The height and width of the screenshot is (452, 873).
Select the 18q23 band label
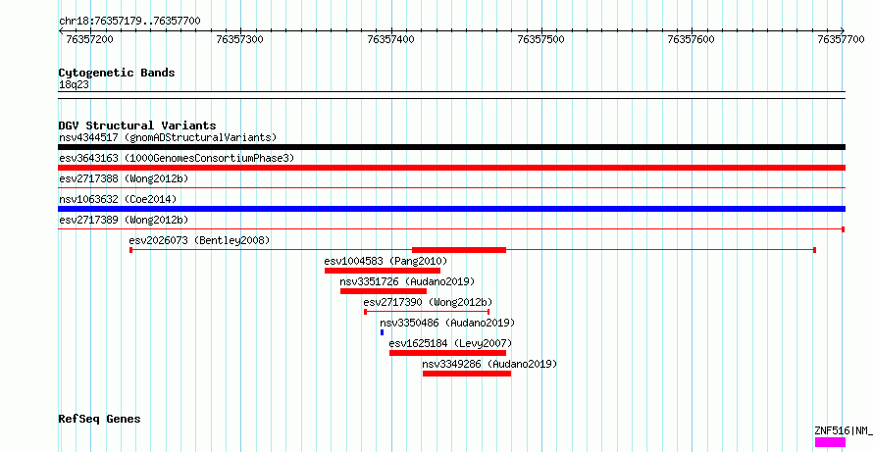point(74,85)
